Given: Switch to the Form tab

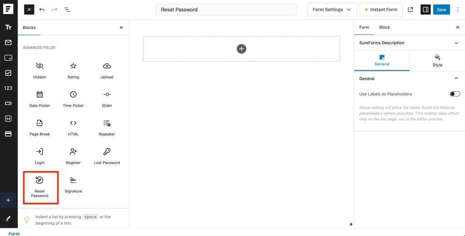Looking at the screenshot, I should [364, 27].
